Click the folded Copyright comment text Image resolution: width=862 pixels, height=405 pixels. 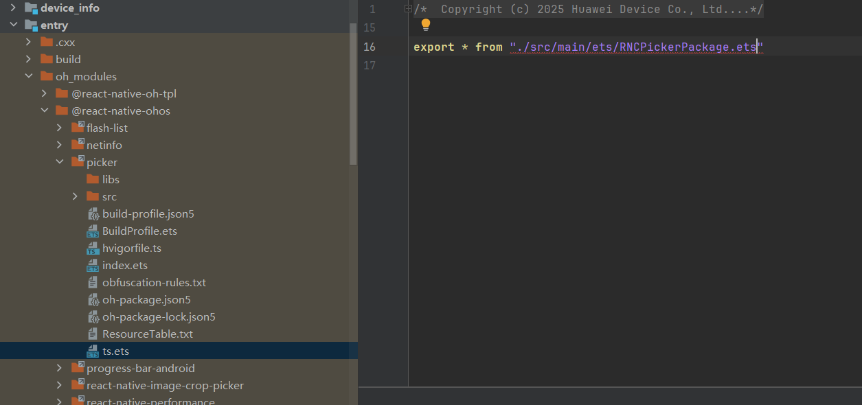coord(589,9)
